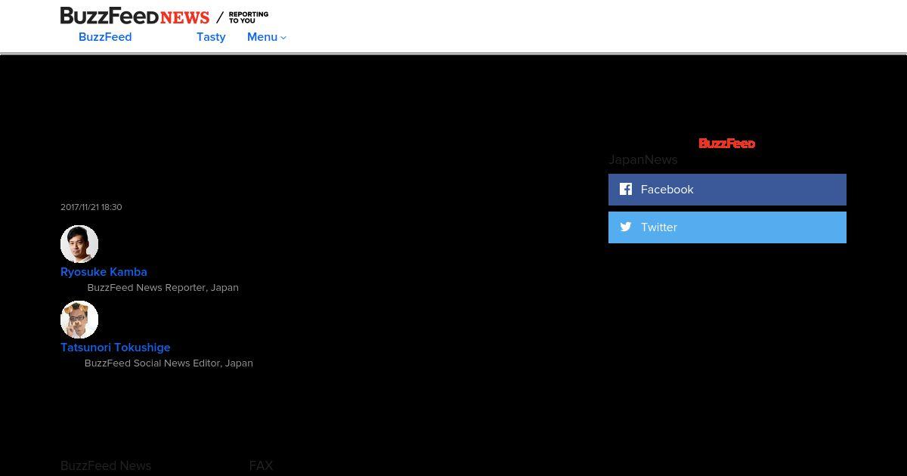Click the red BuzzFeed sidebar logo
907x476 pixels.
pos(727,144)
